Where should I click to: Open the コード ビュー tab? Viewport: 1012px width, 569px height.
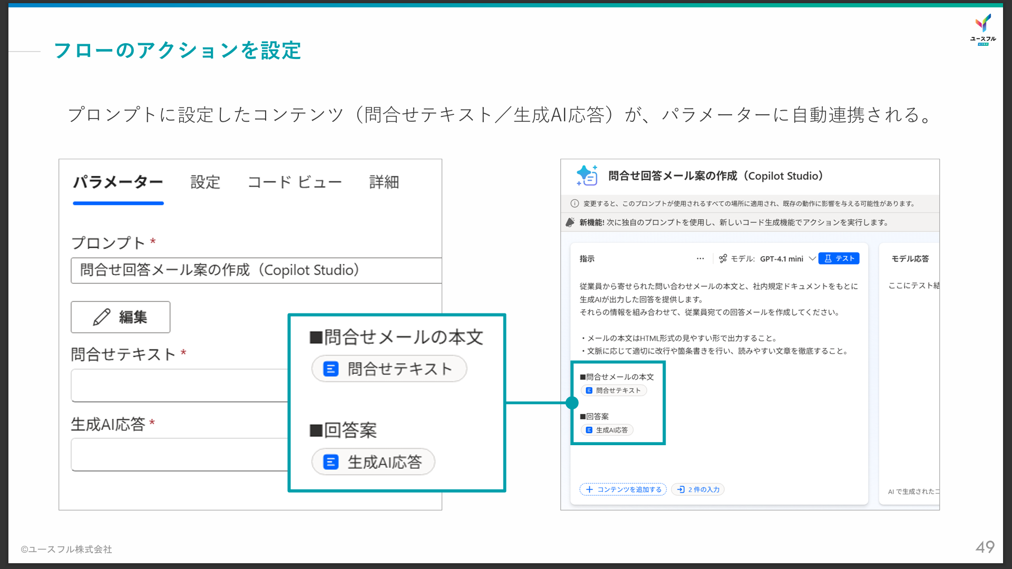[295, 182]
